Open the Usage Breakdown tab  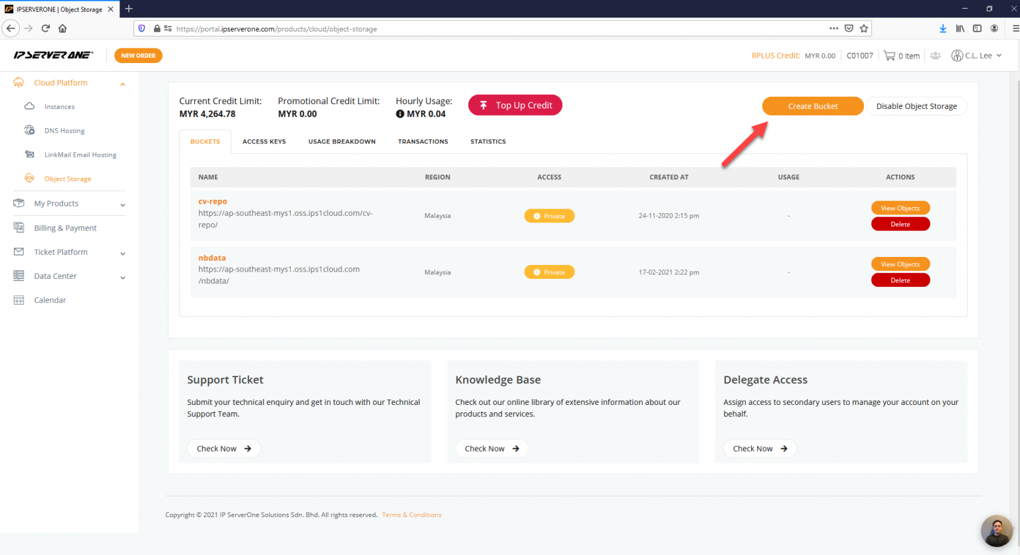[341, 141]
